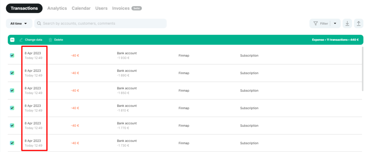Uncheck the row with balance -1 930 €
This screenshot has width=366, height=152.
12,55
